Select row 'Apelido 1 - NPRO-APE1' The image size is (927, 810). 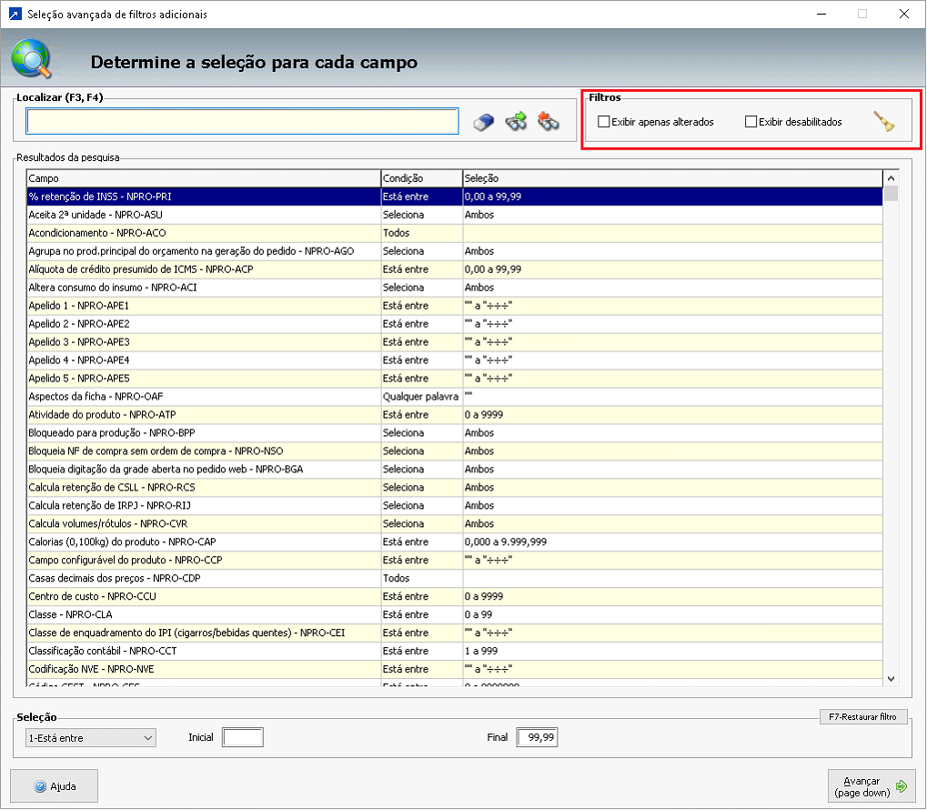click(x=203, y=306)
